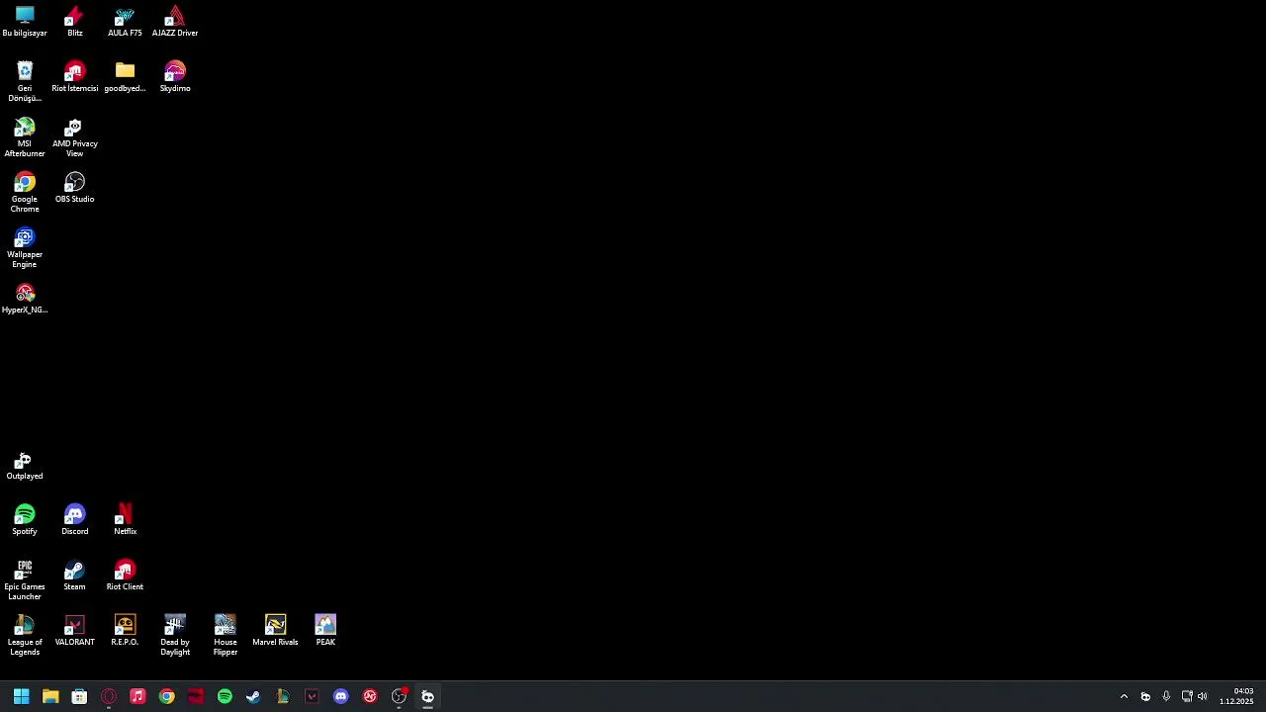Screen dimensions: 1266x712
Task: Open the Blitz desktop shortcut
Action: 74,22
